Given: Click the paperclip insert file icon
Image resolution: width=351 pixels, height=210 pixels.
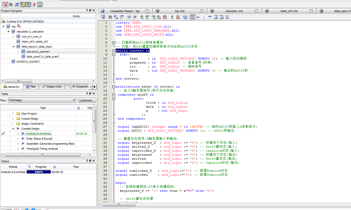Looking at the screenshot, I should point(172,17).
